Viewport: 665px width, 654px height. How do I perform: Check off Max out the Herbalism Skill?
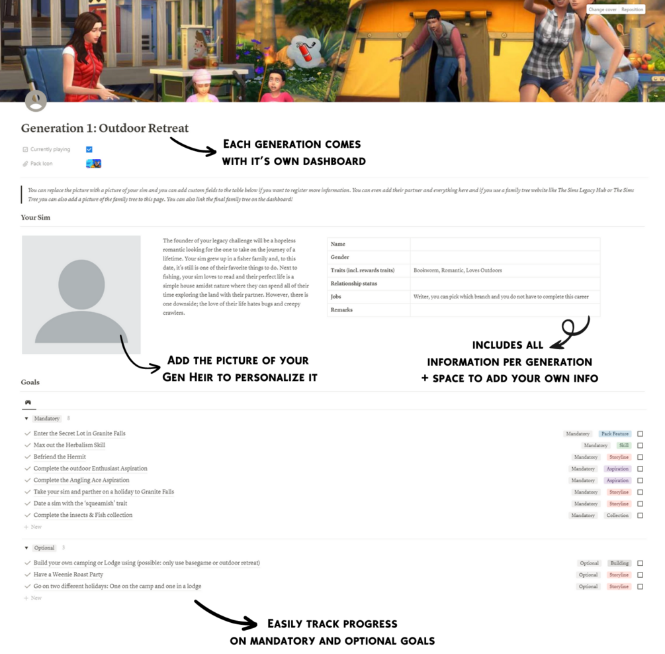[x=640, y=445]
